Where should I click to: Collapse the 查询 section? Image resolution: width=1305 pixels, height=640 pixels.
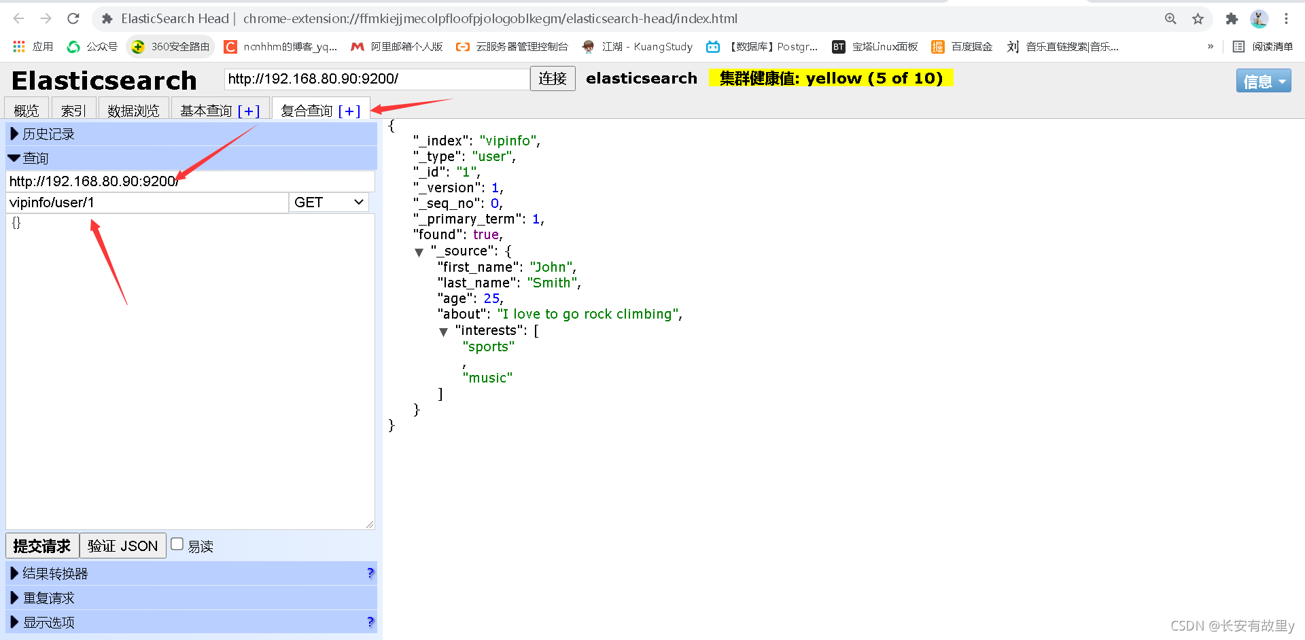[x=191, y=158]
